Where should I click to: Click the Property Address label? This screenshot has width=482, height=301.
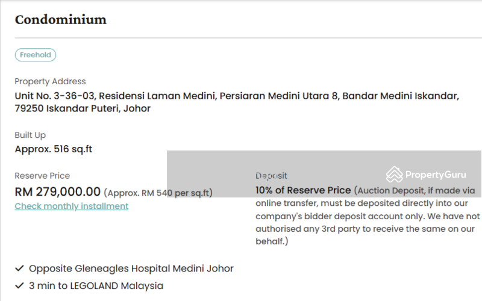click(x=50, y=81)
